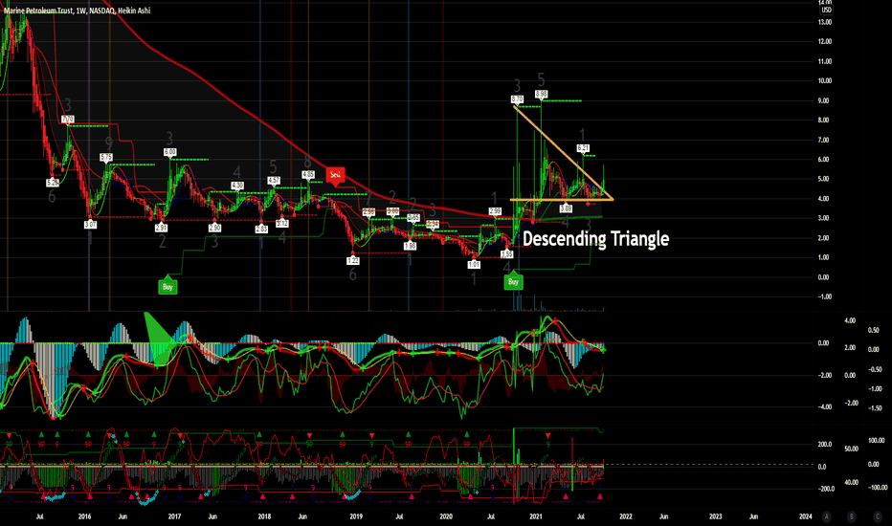This screenshot has height=526, width=892.
Task: Toggle the B scale button on the axis
Action: click(852, 516)
